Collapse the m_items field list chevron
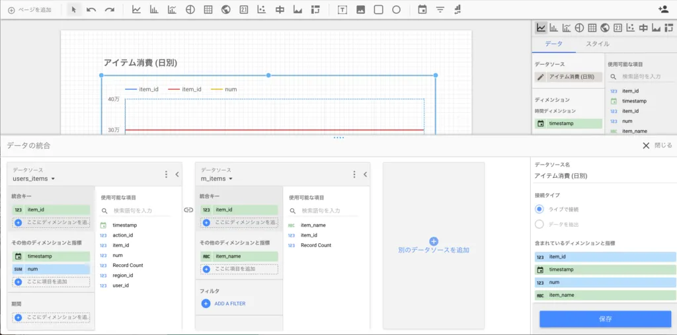This screenshot has height=335, width=677. pos(365,174)
